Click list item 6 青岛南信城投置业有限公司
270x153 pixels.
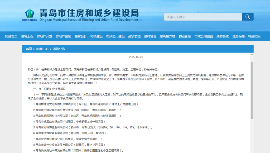[x=71, y=133]
